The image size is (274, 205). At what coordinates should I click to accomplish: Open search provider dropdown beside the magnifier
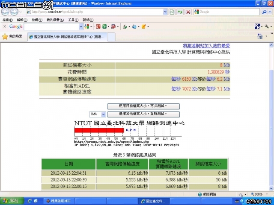[x=270, y=12]
